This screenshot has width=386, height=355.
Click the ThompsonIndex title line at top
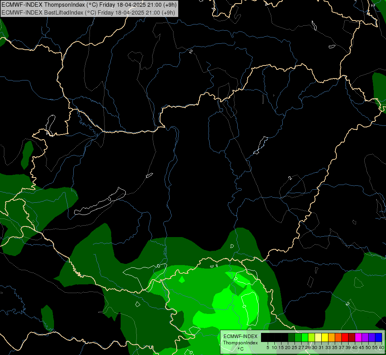click(89, 4)
